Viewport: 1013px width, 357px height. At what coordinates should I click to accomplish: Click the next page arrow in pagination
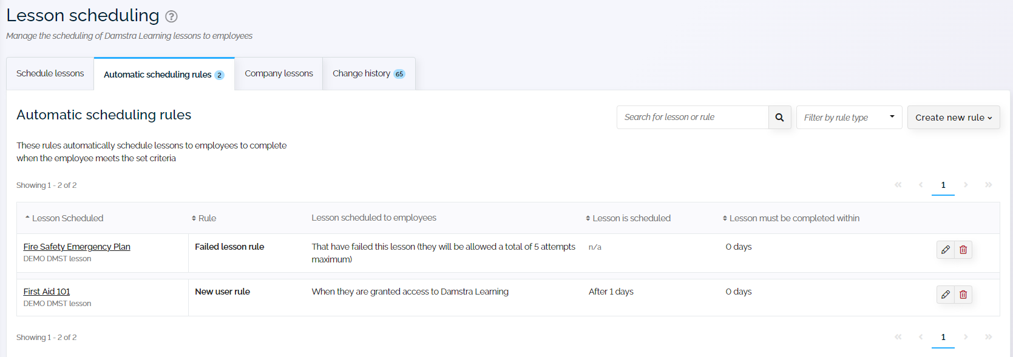pyautogui.click(x=966, y=185)
